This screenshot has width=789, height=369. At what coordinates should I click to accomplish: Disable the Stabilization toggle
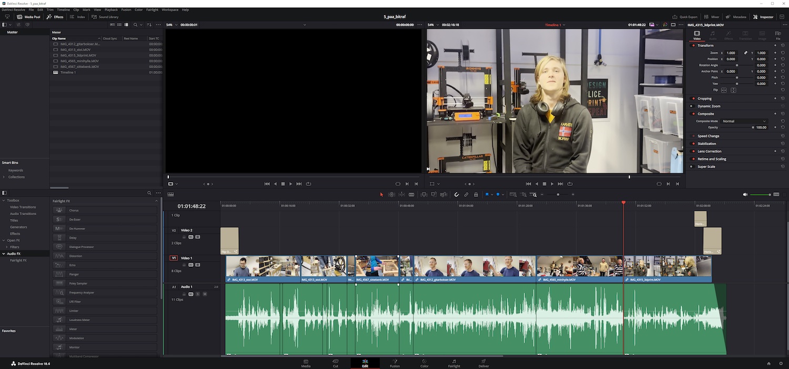693,144
